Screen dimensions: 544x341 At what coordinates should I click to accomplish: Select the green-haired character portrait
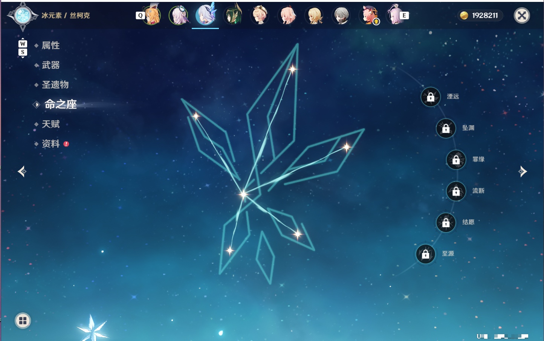(x=233, y=15)
